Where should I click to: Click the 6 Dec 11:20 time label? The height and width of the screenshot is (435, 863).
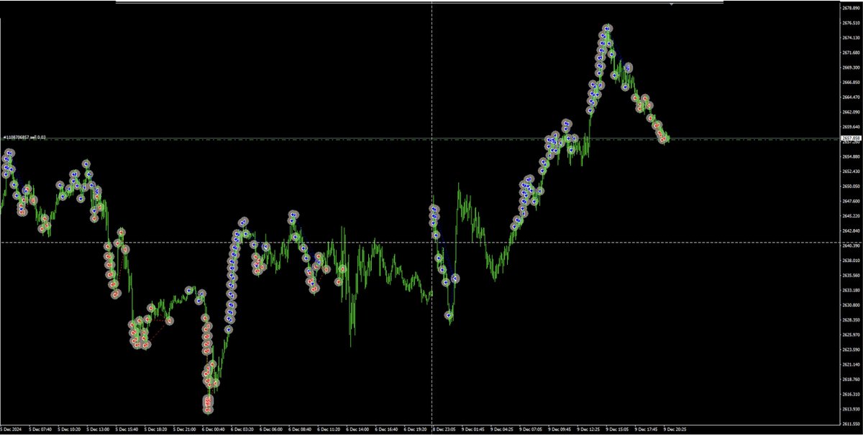click(x=330, y=429)
